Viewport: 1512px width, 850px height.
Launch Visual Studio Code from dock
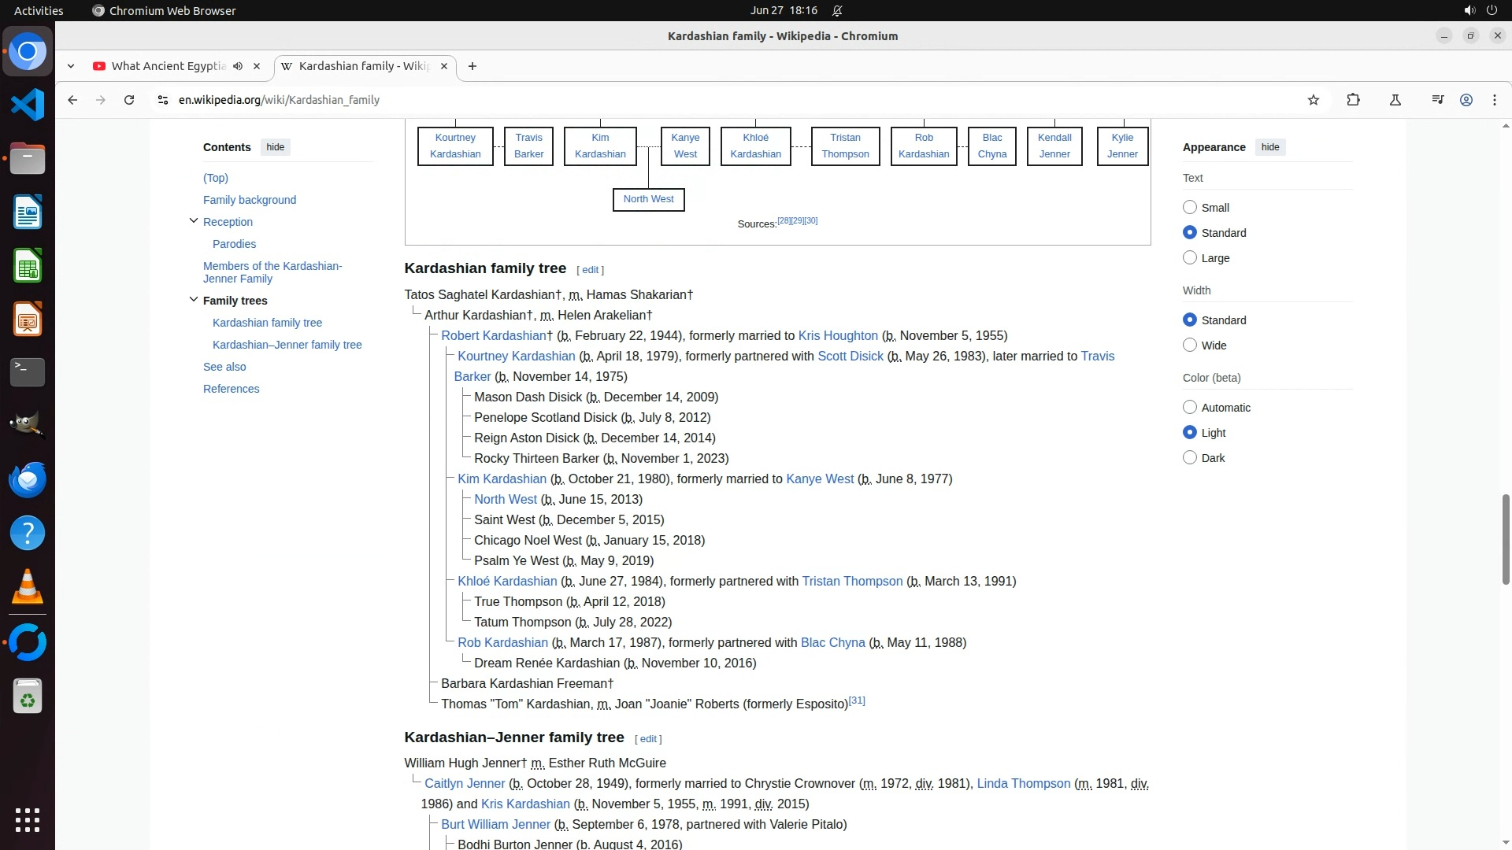coord(28,105)
